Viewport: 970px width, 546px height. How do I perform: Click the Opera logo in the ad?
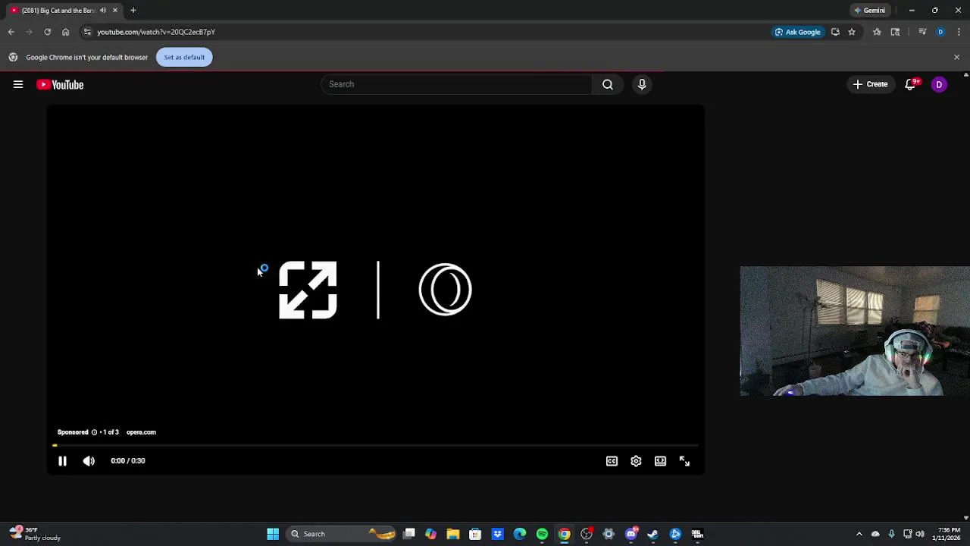click(446, 289)
